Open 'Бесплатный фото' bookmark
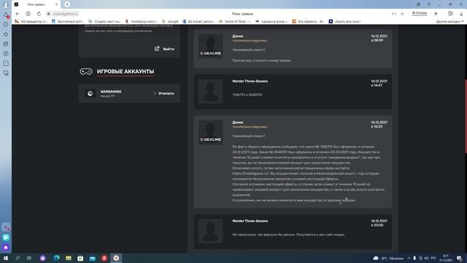 coord(68,21)
